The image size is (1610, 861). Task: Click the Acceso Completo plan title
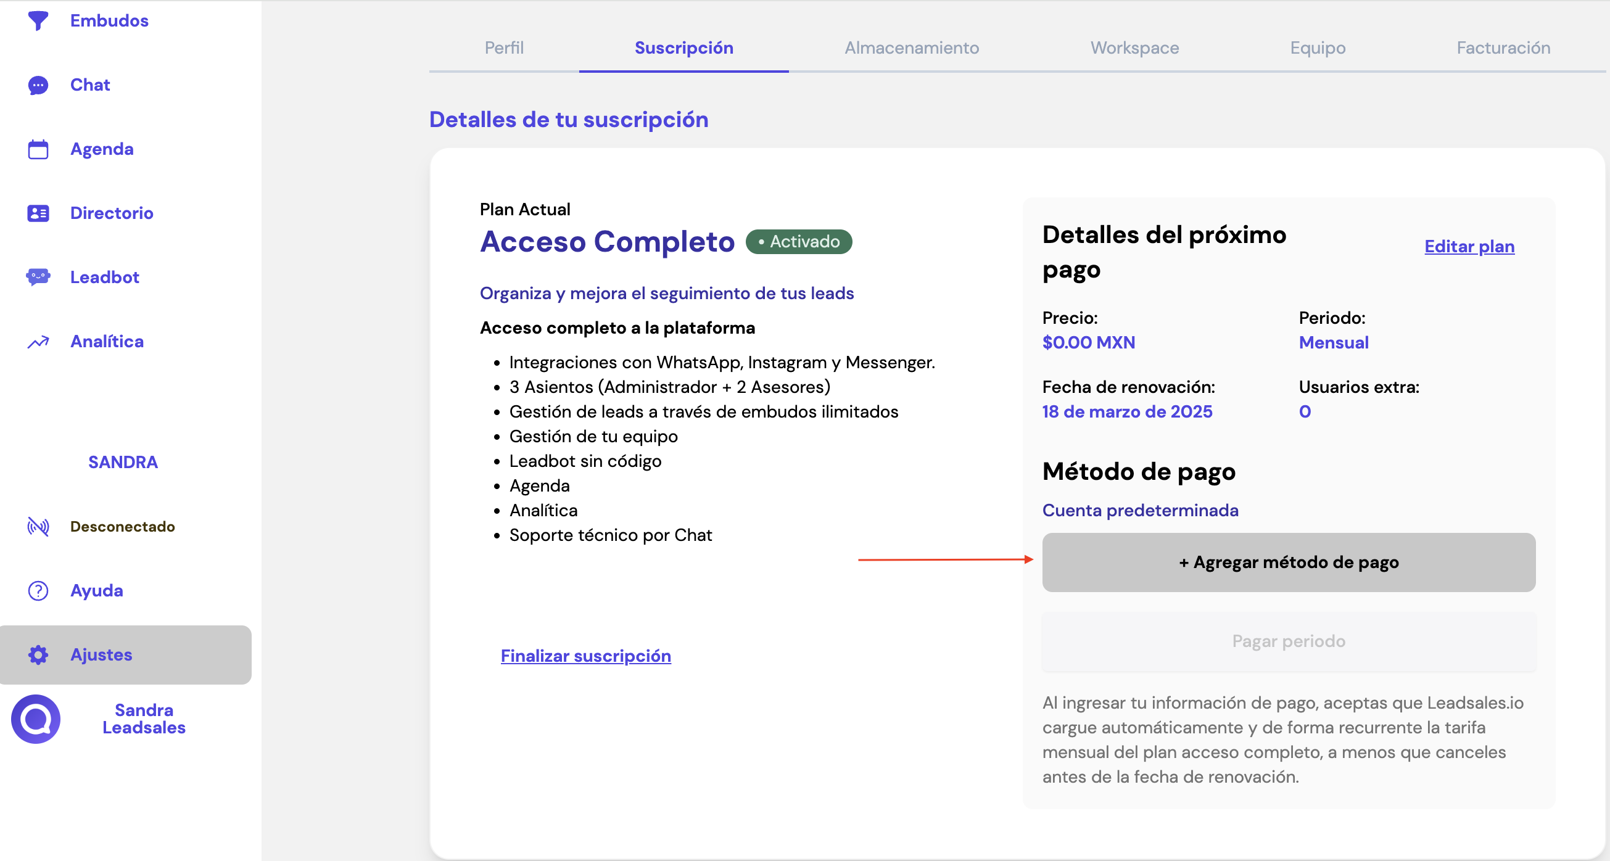(x=608, y=242)
